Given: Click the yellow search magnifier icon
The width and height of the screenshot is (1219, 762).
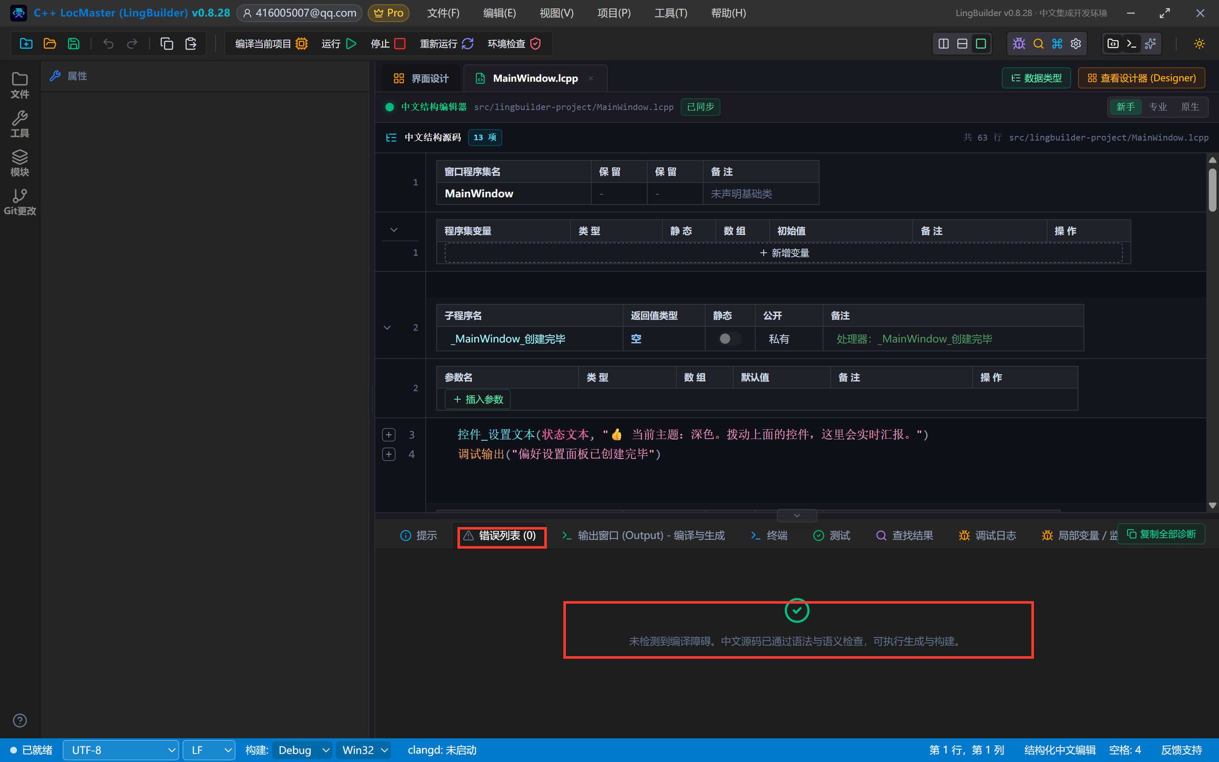Looking at the screenshot, I should click(1038, 44).
